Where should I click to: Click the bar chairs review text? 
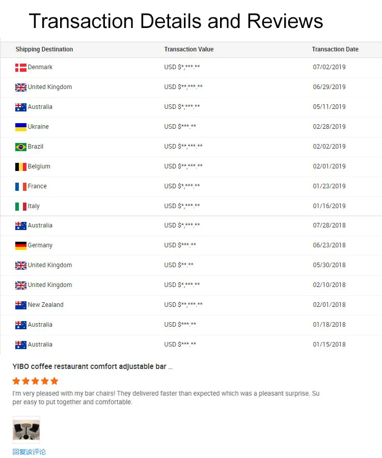point(166,397)
